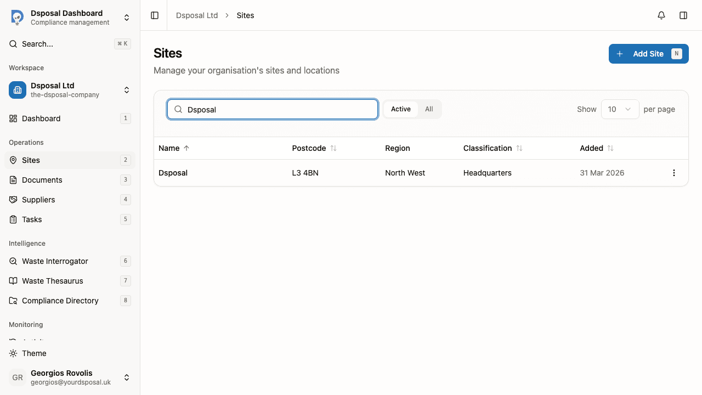Open the Compliance Directory
This screenshot has width=702, height=395.
pos(60,301)
